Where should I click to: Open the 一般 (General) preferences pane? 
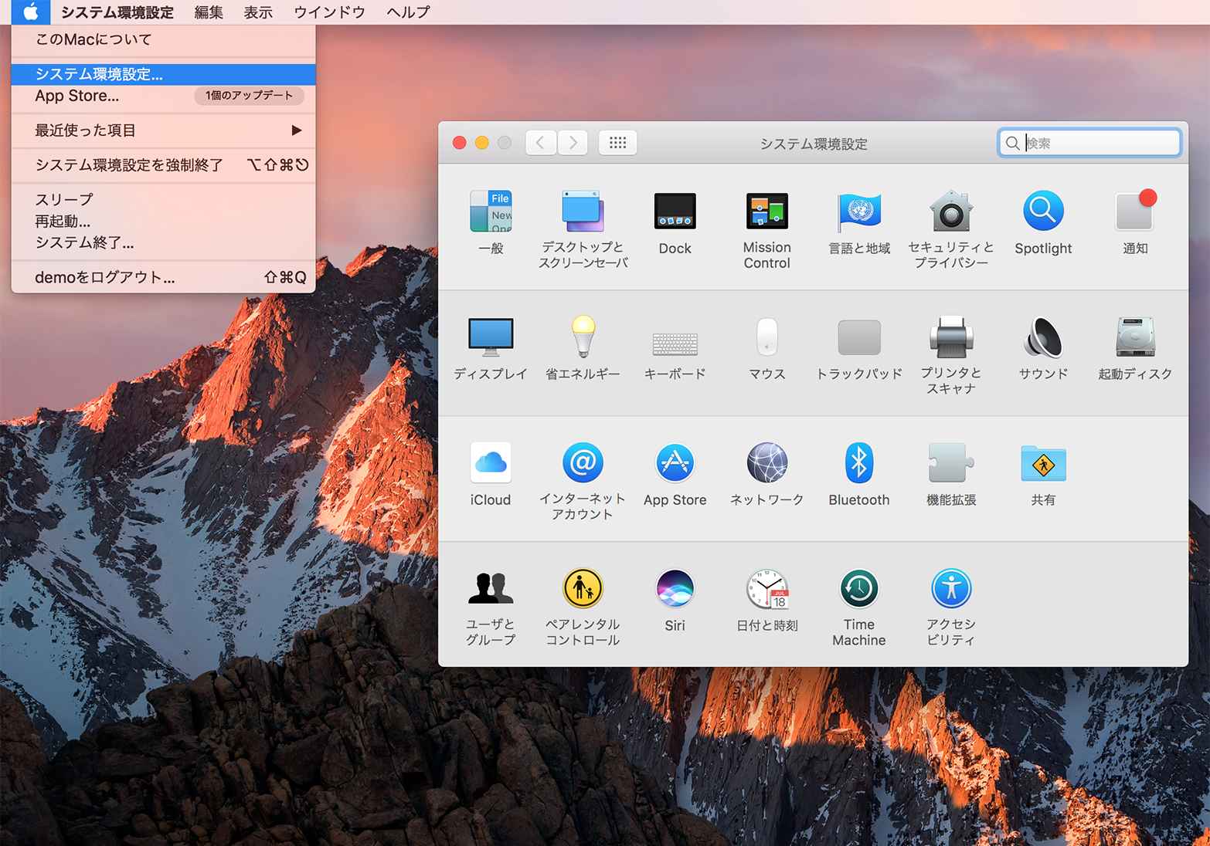click(x=491, y=211)
